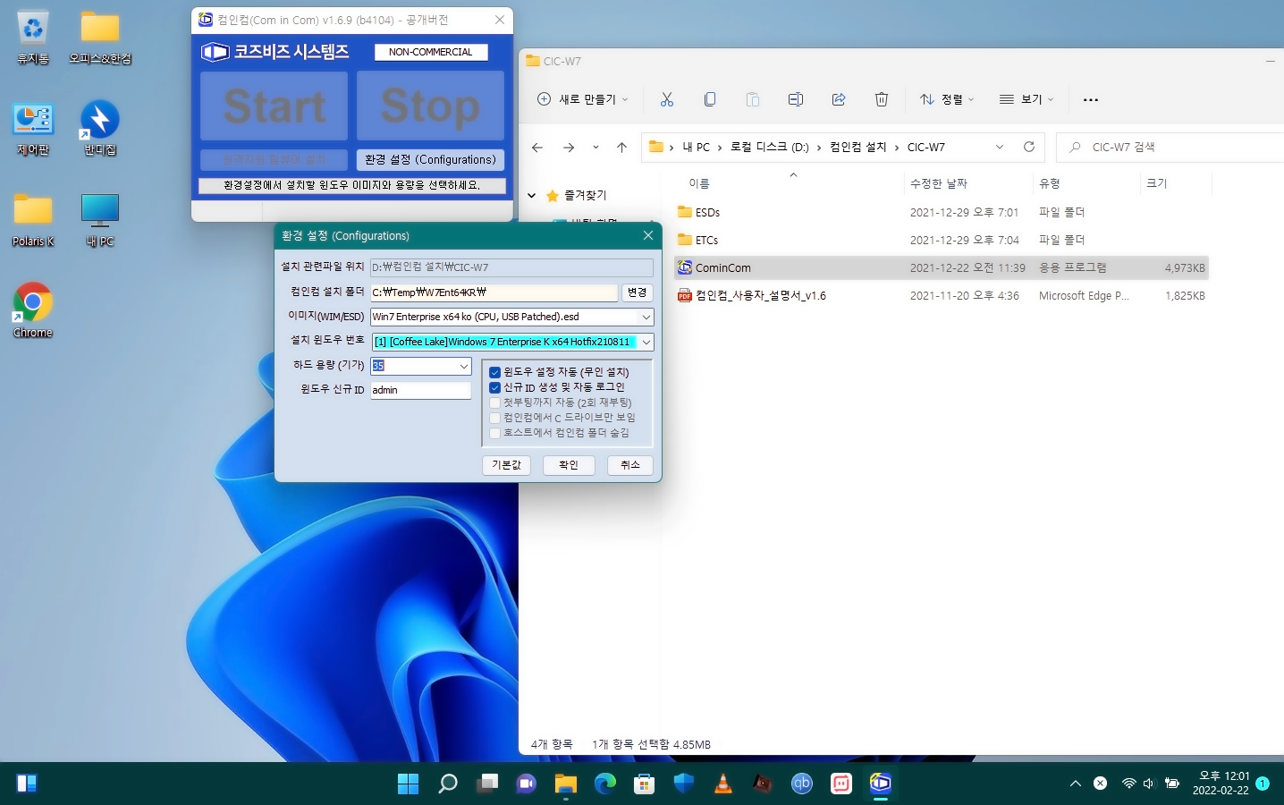Viewport: 1284px width, 805px height.
Task: Open Microsoft Edge from the taskbar
Action: point(605,784)
